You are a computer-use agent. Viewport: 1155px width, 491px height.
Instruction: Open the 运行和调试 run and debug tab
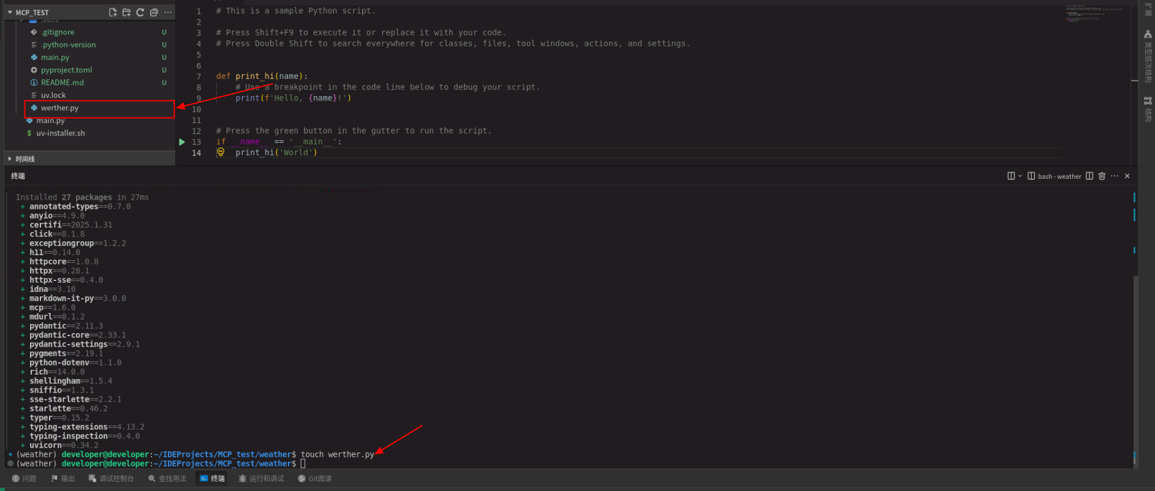261,479
